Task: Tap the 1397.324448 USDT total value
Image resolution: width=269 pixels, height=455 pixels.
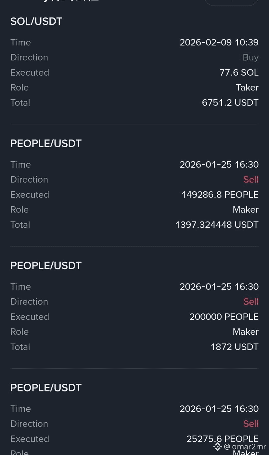Action: pyautogui.click(x=217, y=225)
